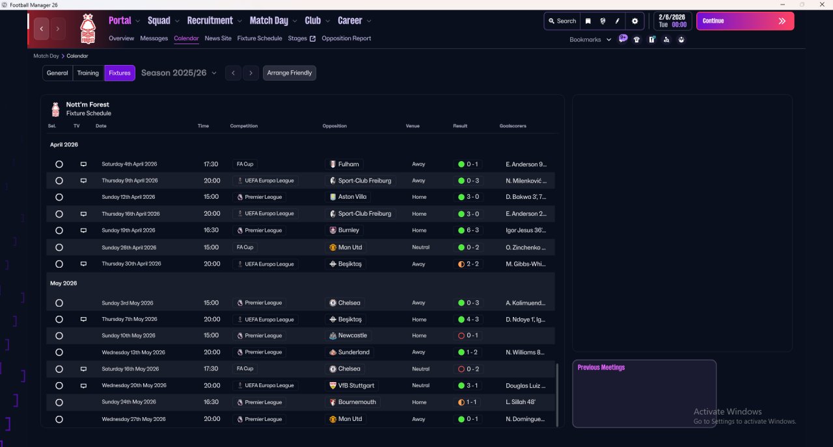Image resolution: width=833 pixels, height=447 pixels.
Task: Click the Aston Villa club badge
Action: click(333, 197)
